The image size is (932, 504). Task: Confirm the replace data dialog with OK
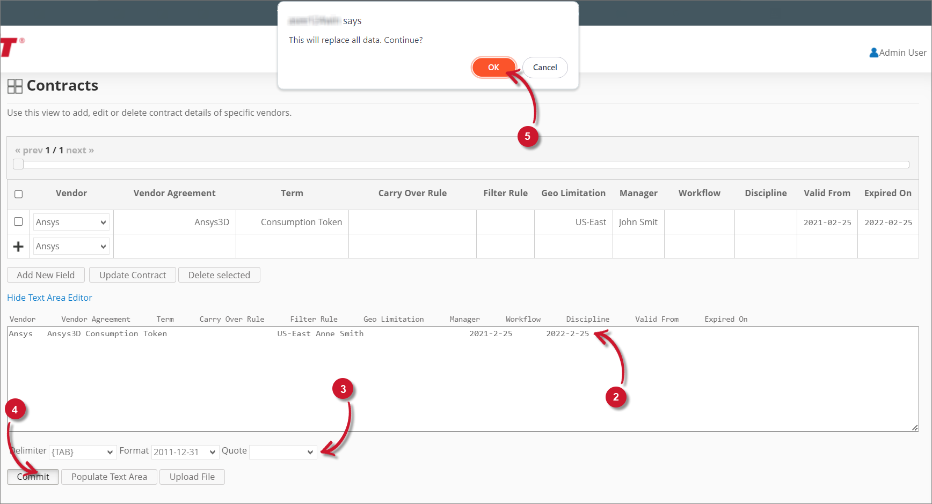(493, 67)
